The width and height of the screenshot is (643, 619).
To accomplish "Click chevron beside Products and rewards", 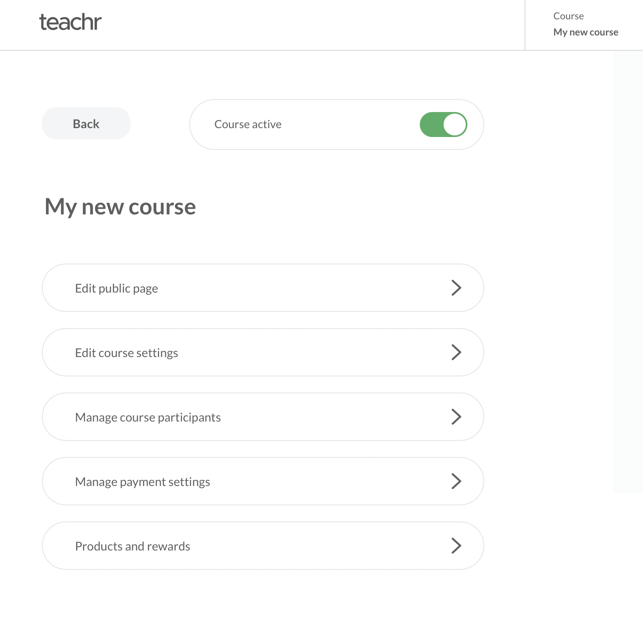I will pyautogui.click(x=456, y=546).
